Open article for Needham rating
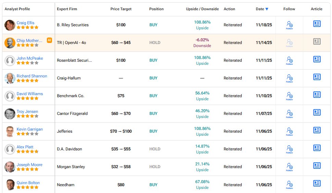The image size is (332, 193). pos(317,183)
